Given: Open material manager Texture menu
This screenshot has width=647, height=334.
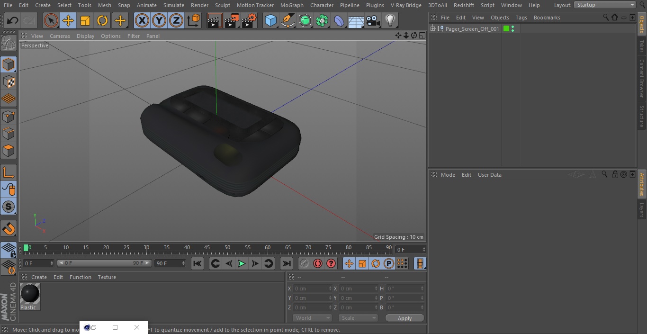Looking at the screenshot, I should tap(107, 277).
